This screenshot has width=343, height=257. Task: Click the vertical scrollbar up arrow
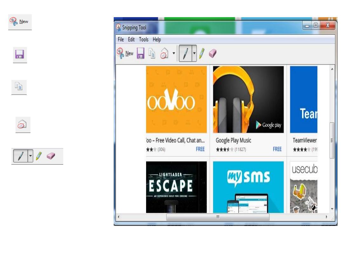click(332, 69)
